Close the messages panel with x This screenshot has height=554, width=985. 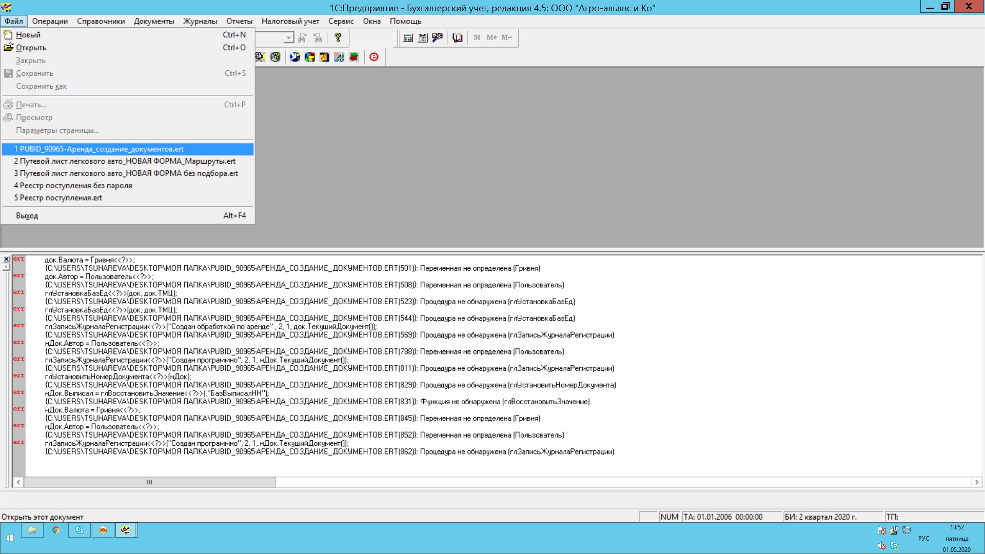pos(6,259)
